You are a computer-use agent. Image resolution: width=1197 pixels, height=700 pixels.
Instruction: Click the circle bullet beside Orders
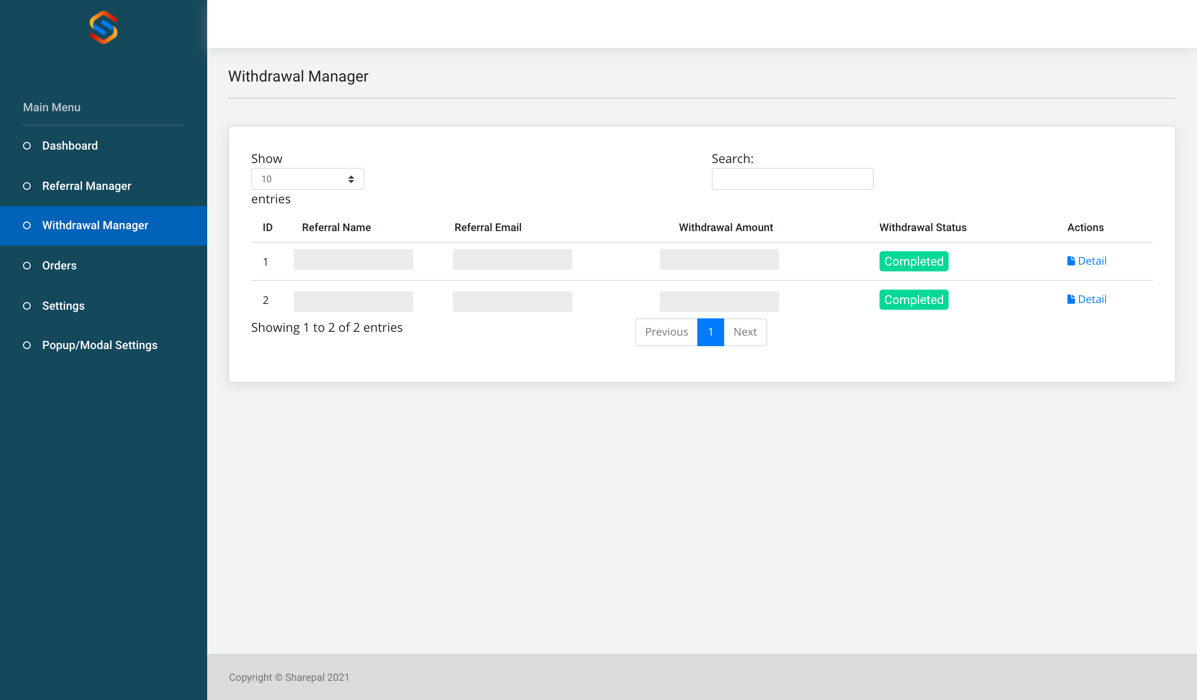point(27,266)
